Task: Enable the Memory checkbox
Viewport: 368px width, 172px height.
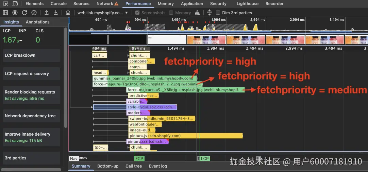Action: (x=171, y=13)
